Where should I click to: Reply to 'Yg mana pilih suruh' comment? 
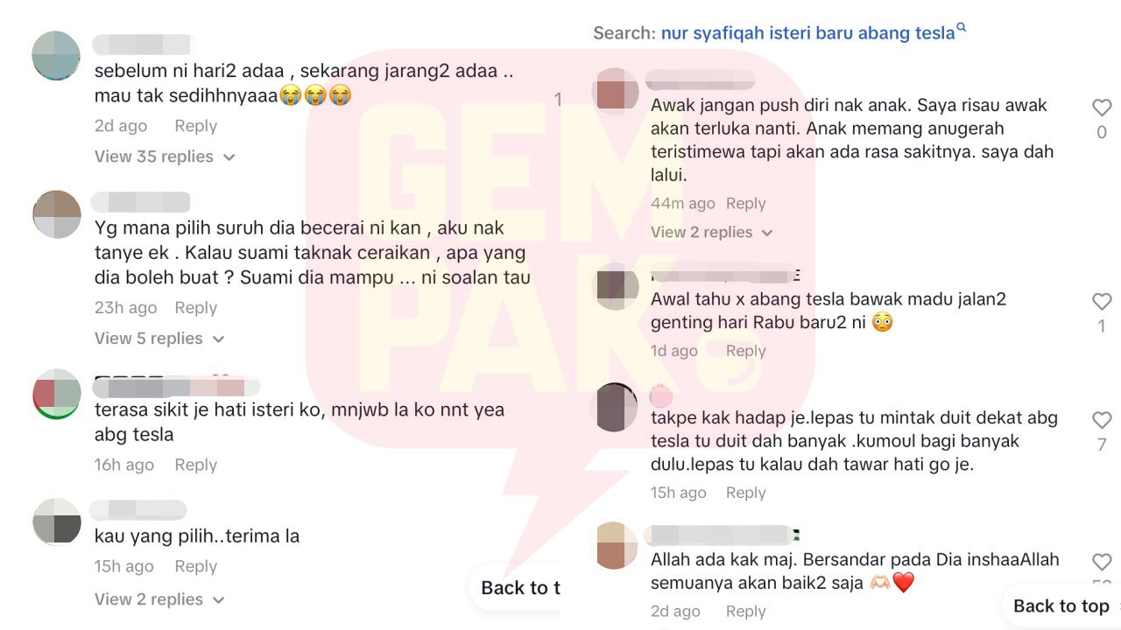[195, 308]
